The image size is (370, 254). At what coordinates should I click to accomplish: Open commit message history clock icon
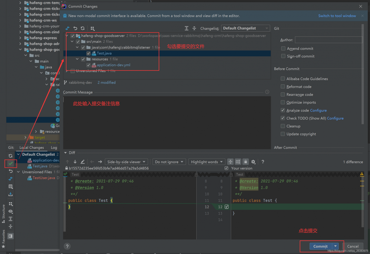coord(267,92)
